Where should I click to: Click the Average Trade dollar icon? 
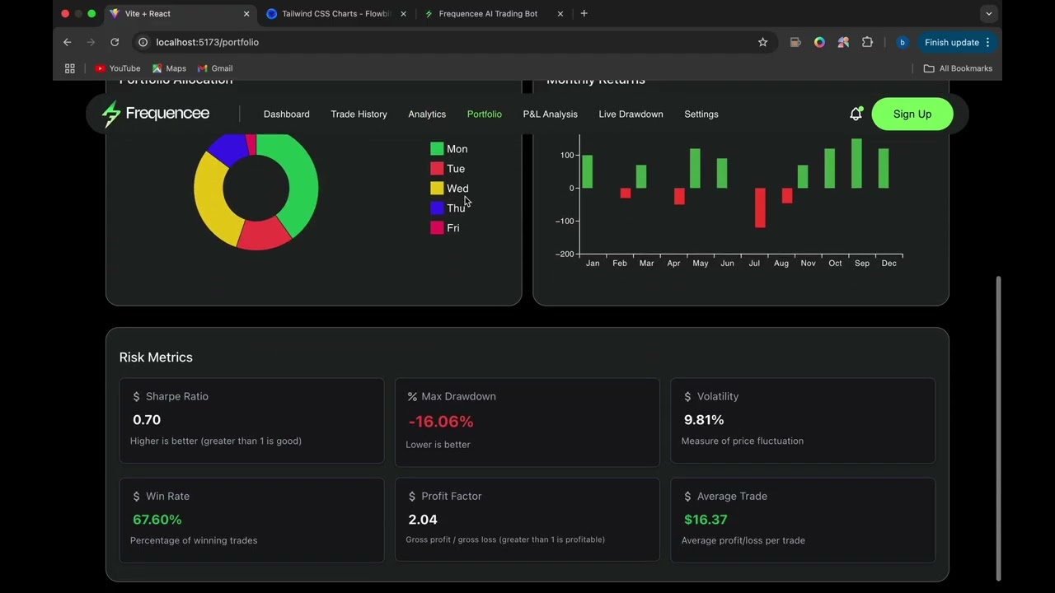687,496
